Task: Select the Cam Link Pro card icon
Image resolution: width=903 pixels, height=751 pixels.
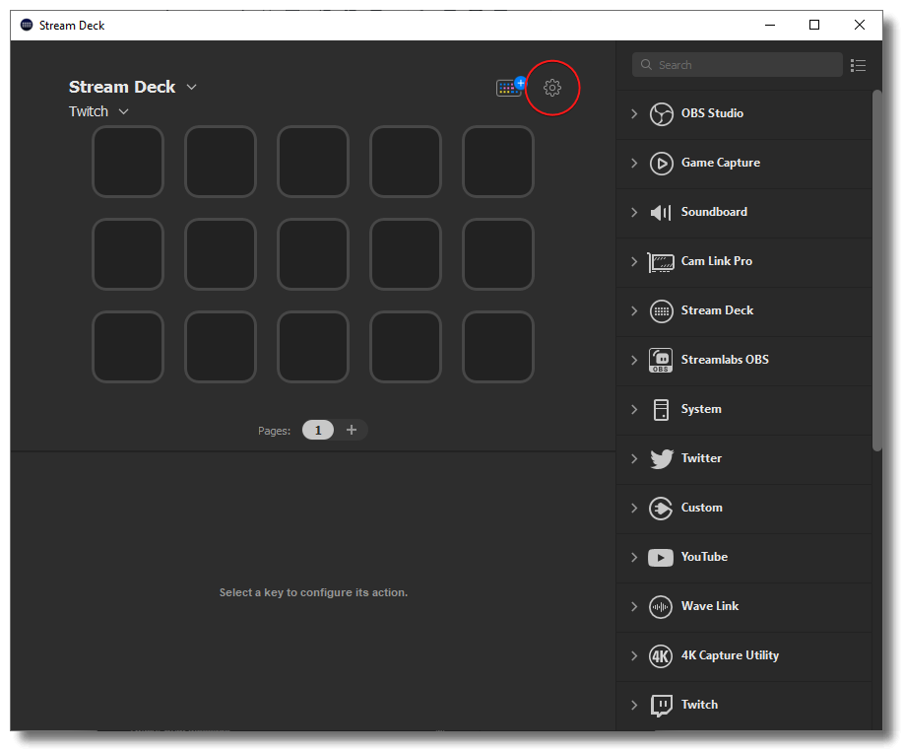Action: (x=661, y=262)
